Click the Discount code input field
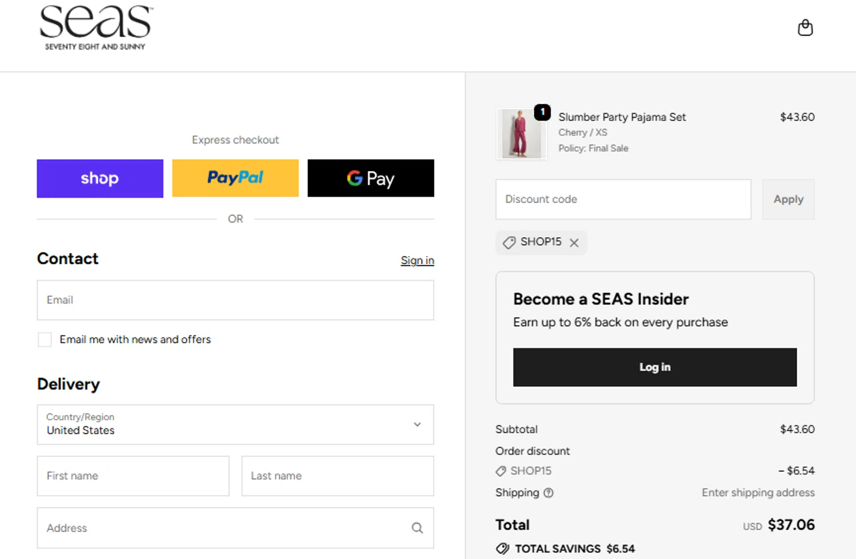The width and height of the screenshot is (856, 559). (623, 199)
